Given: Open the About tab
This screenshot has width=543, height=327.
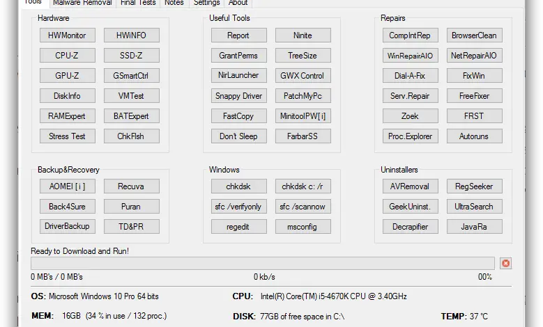Looking at the screenshot, I should (238, 3).
